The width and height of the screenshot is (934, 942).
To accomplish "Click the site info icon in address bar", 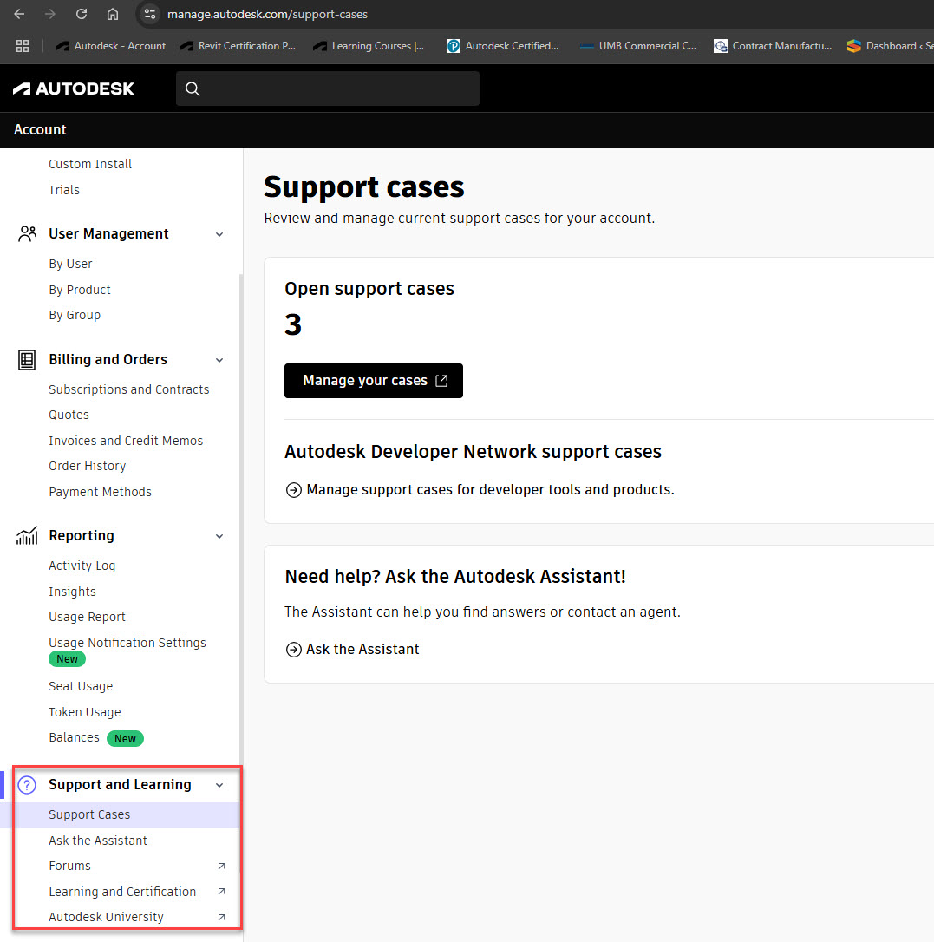I will click(x=150, y=14).
